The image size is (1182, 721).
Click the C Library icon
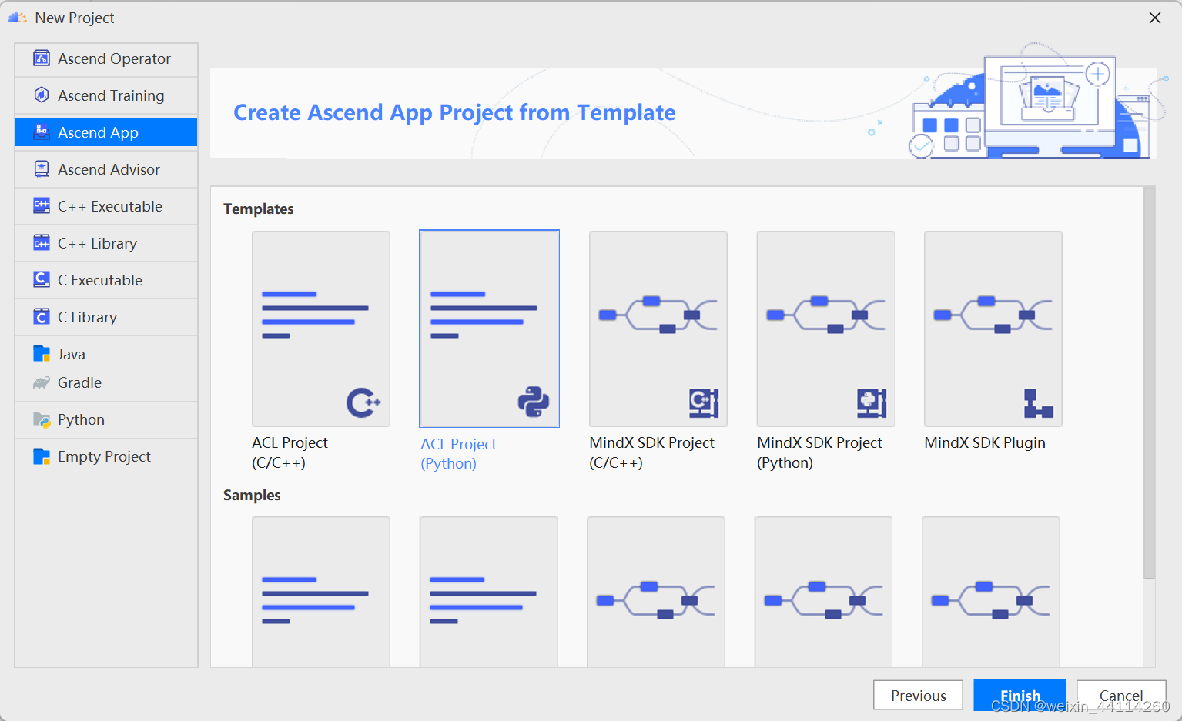click(x=42, y=317)
